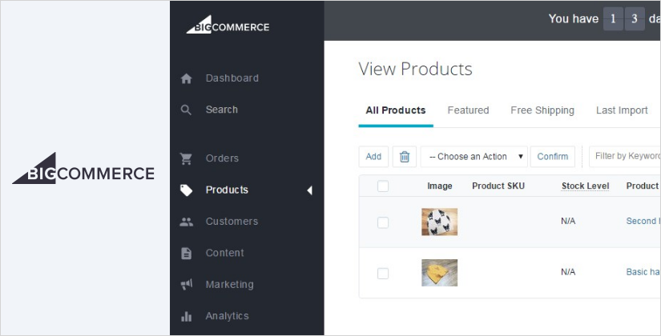Click the Customers people icon
The height and width of the screenshot is (336, 661).
(187, 222)
